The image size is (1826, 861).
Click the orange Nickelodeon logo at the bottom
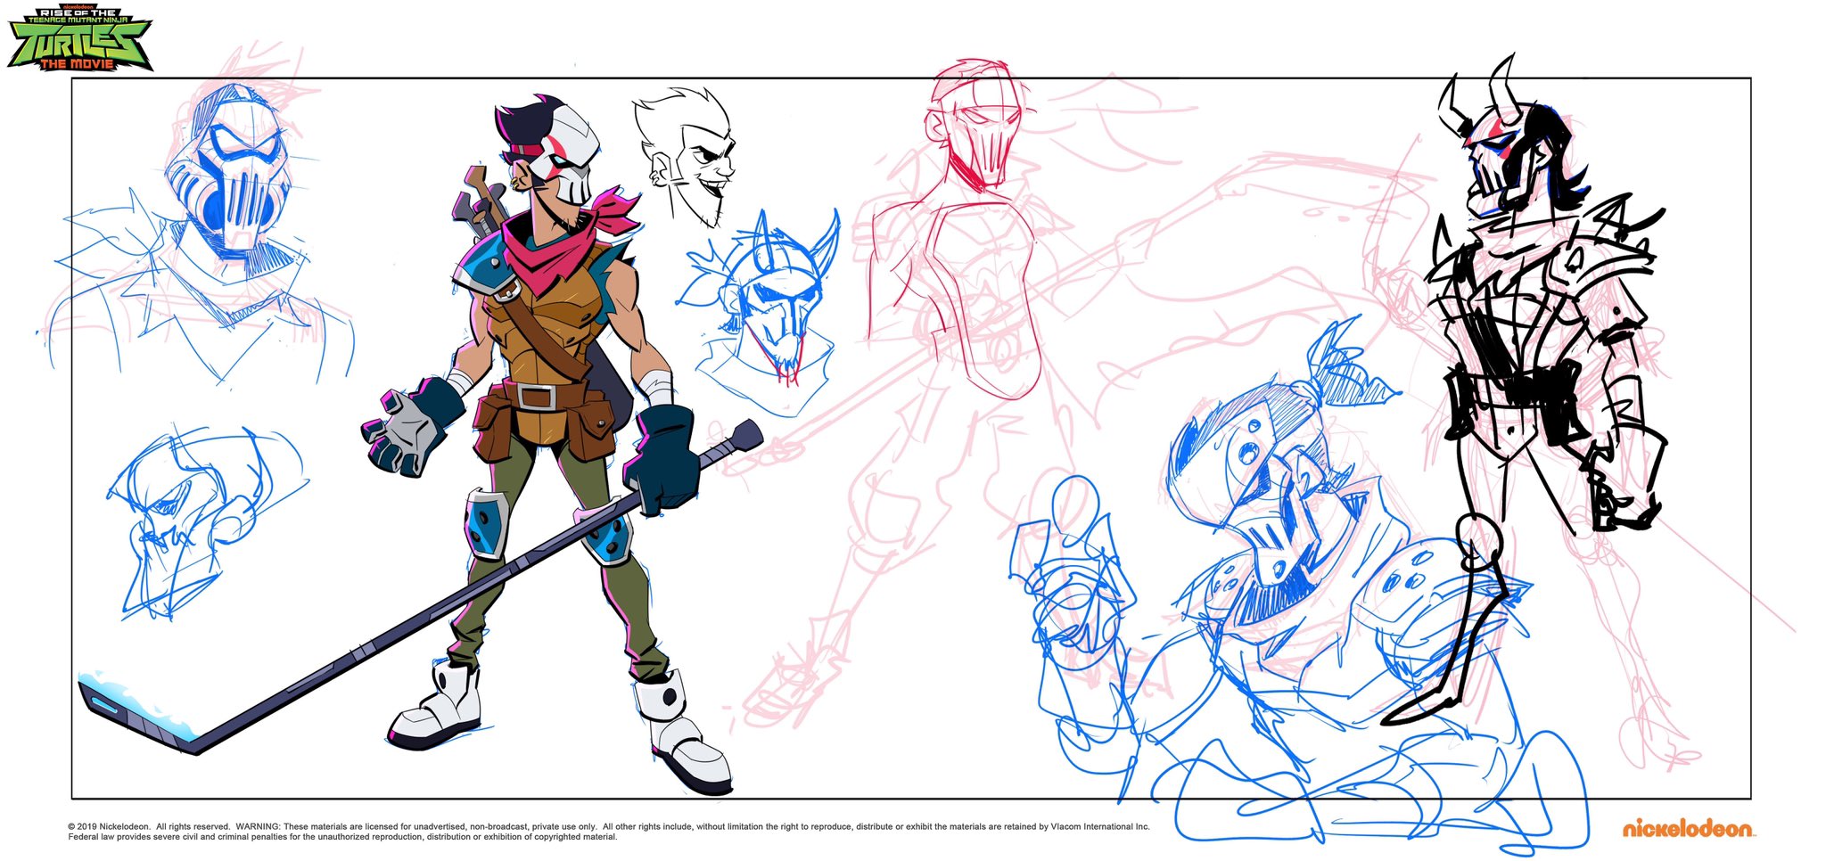pos(1687,829)
